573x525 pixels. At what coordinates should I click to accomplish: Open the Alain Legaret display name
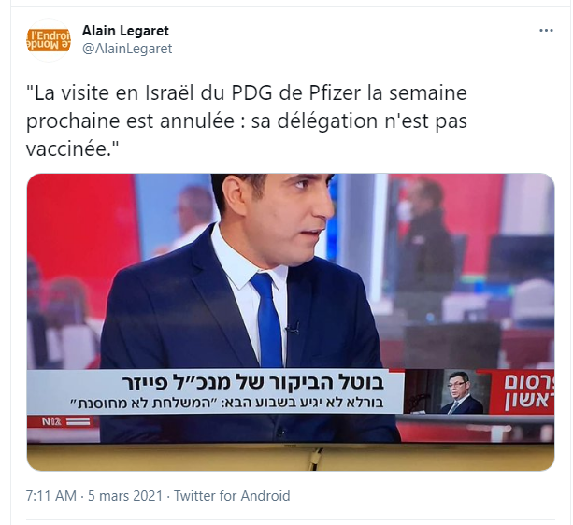tap(125, 31)
